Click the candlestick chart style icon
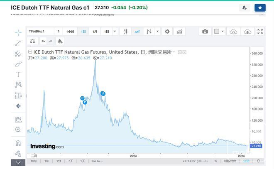The image size is (274, 169). (x=126, y=32)
